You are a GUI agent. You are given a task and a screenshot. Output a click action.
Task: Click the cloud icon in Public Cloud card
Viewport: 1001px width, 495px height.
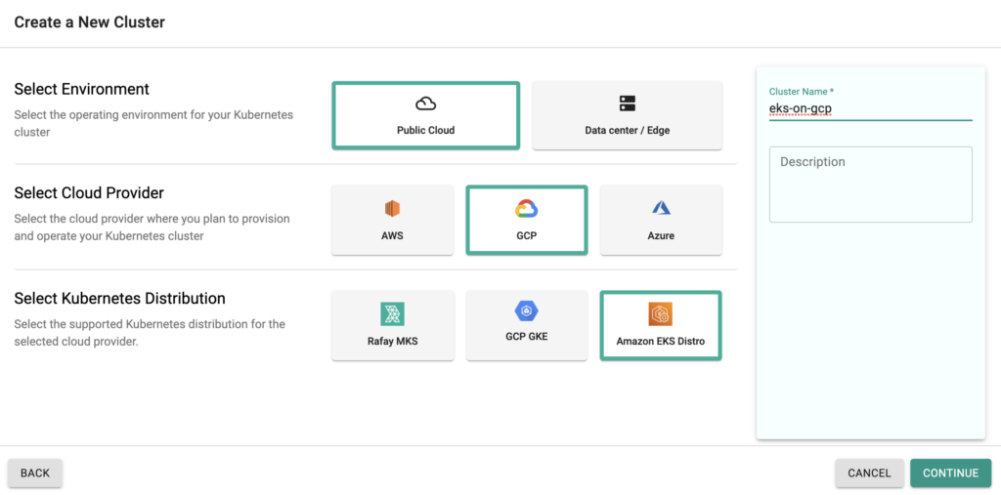point(425,103)
